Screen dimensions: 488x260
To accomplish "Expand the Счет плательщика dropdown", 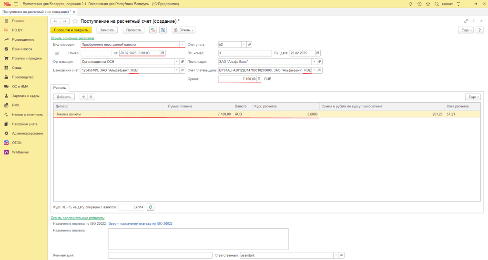I will click(x=314, y=70).
